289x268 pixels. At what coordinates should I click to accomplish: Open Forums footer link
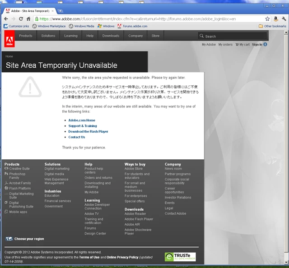(90, 228)
